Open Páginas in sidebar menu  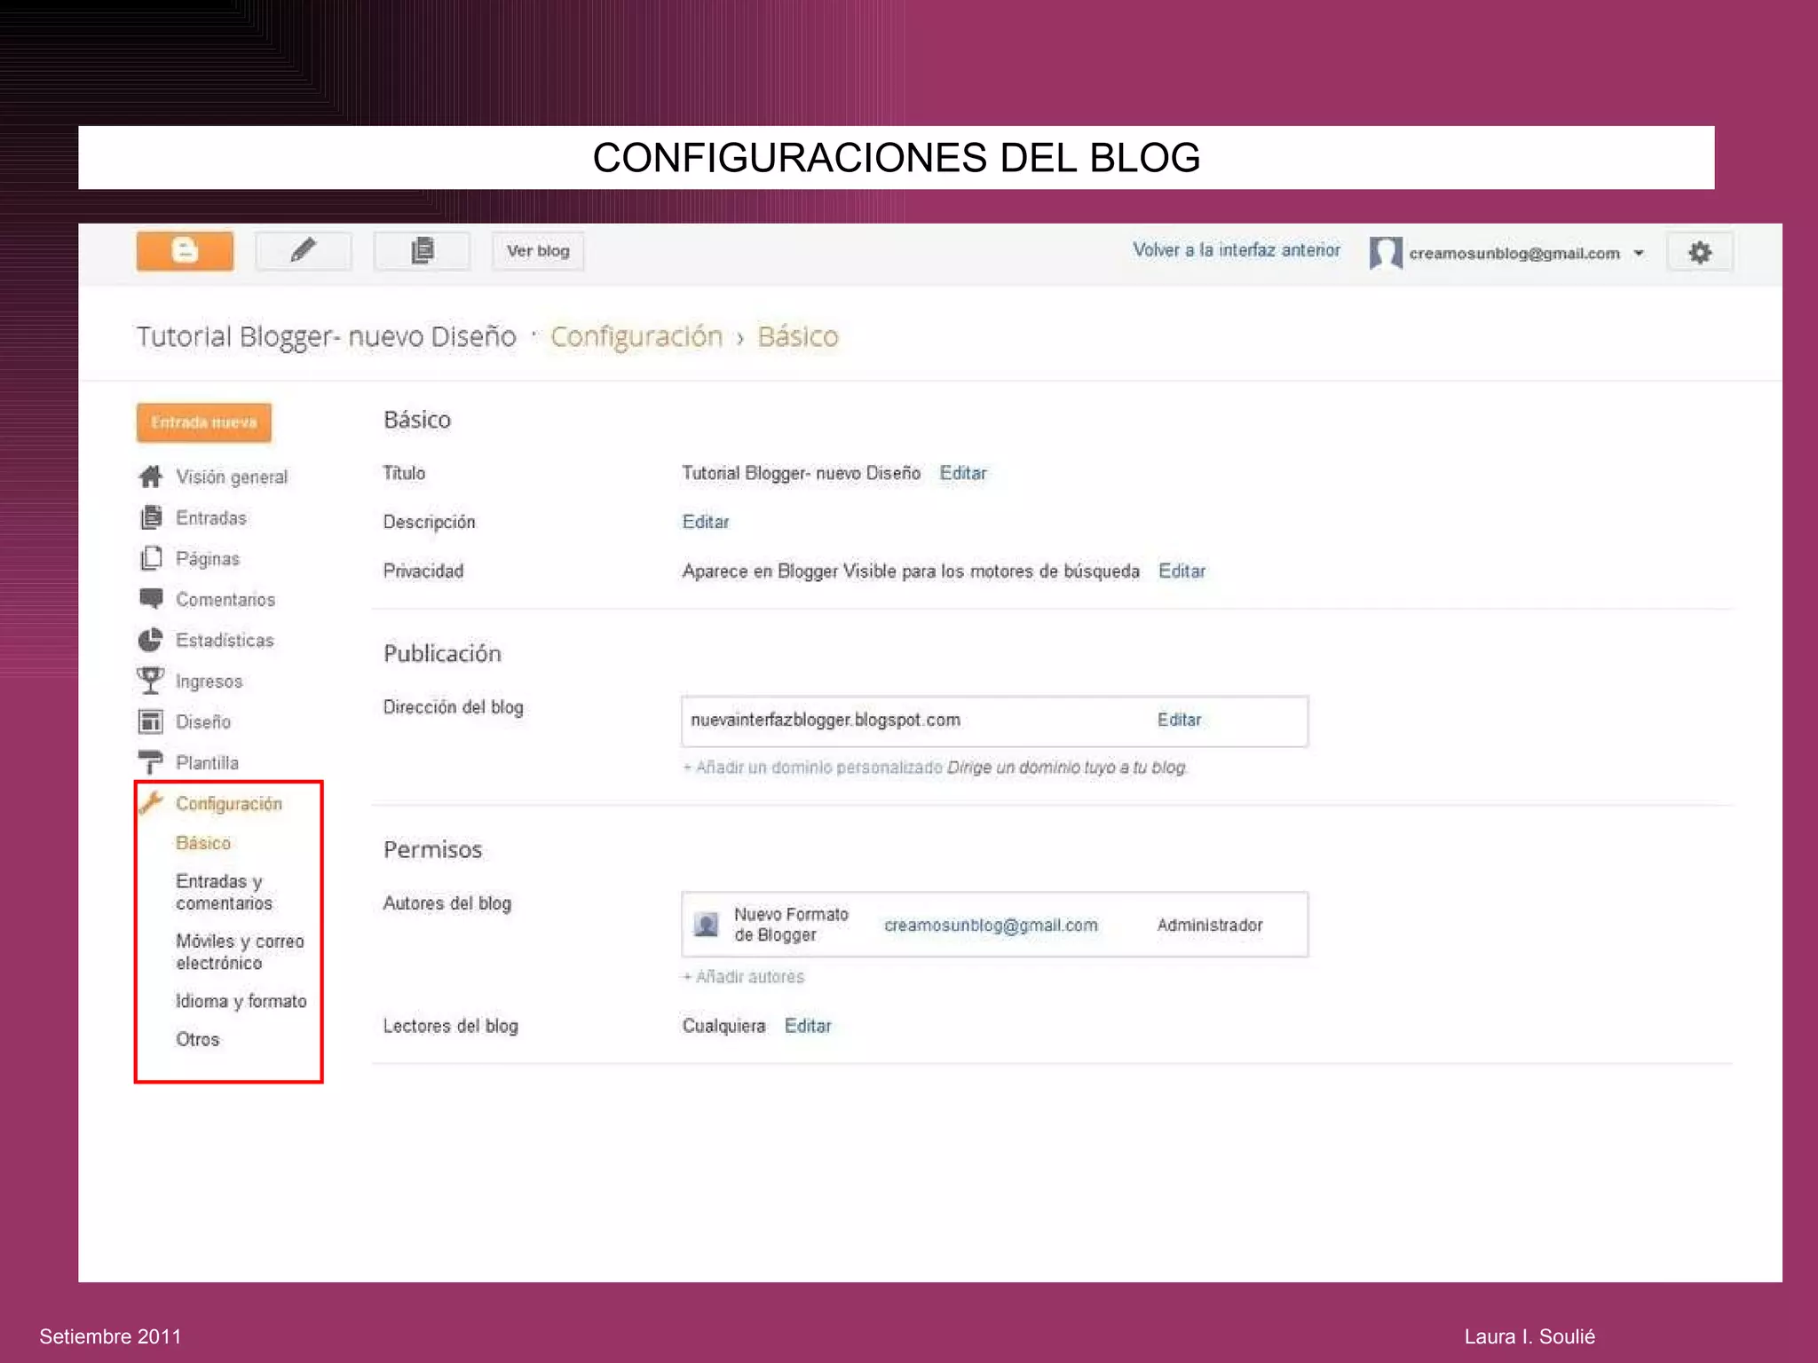(x=208, y=559)
